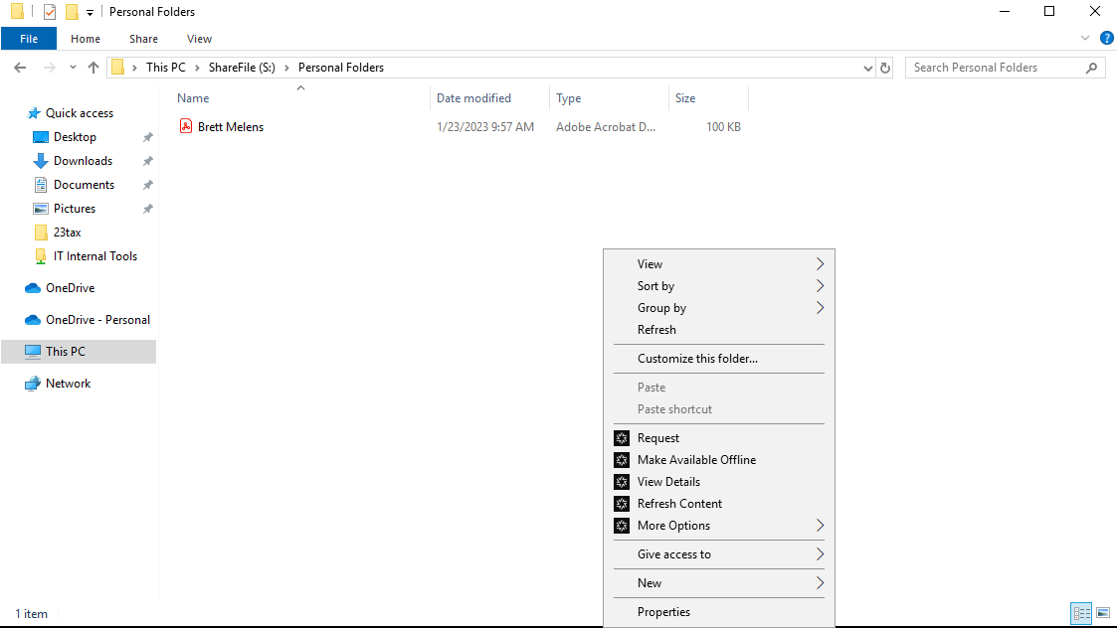Open Properties from the context menu
Image resolution: width=1117 pixels, height=628 pixels.
tap(664, 611)
